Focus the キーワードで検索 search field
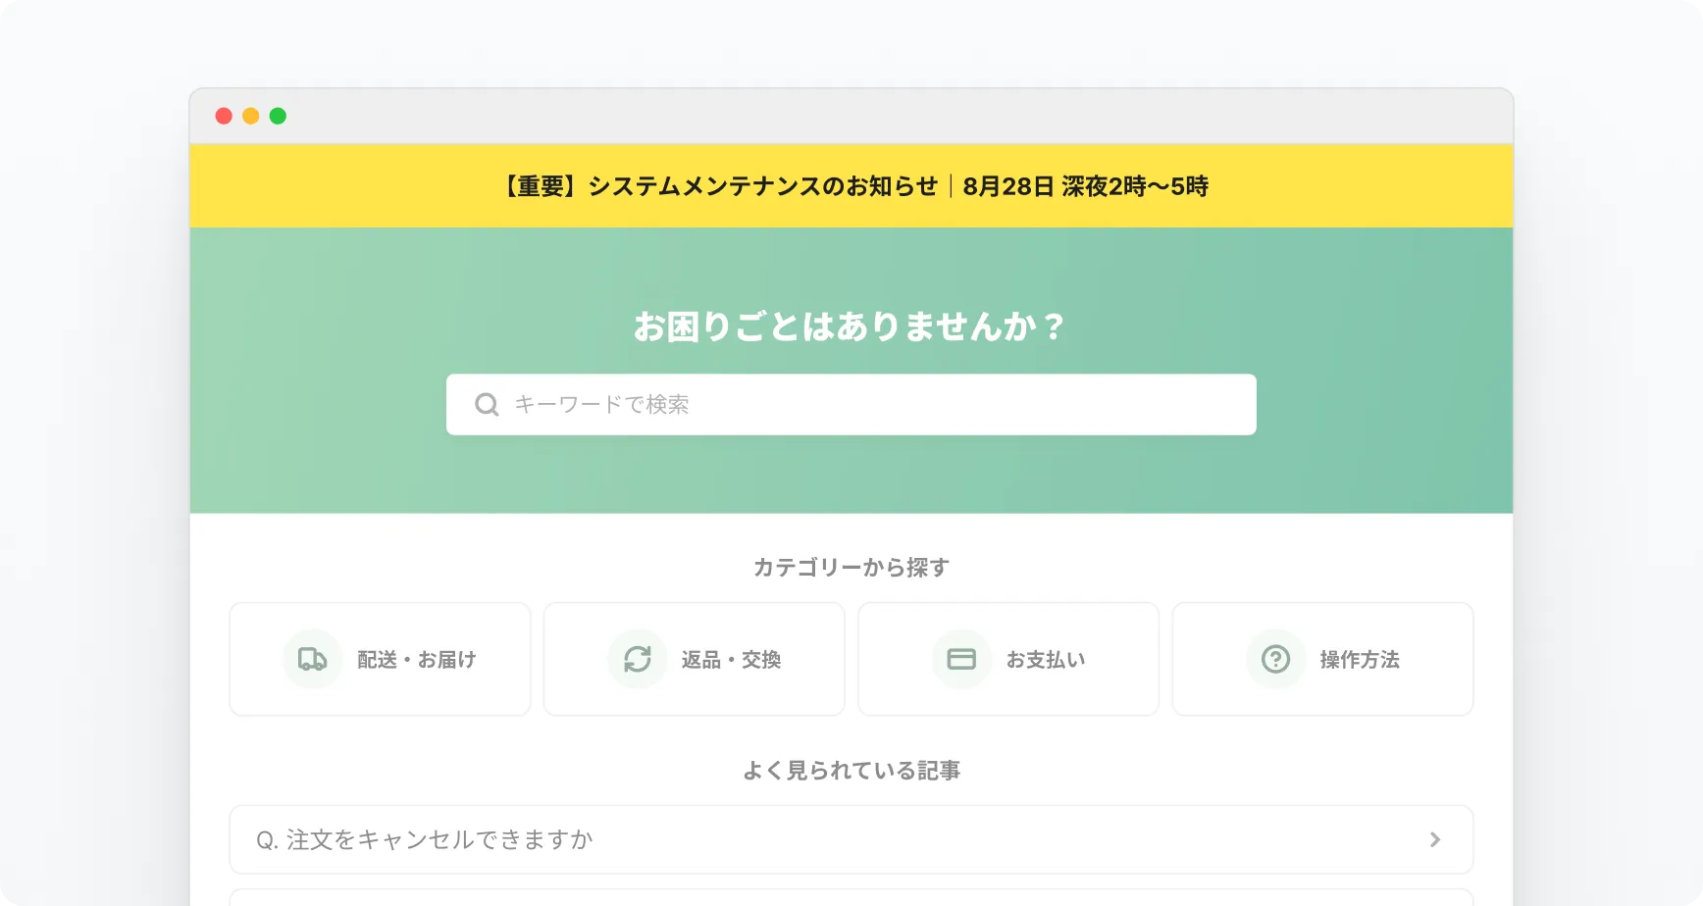The image size is (1703, 906). pos(851,404)
